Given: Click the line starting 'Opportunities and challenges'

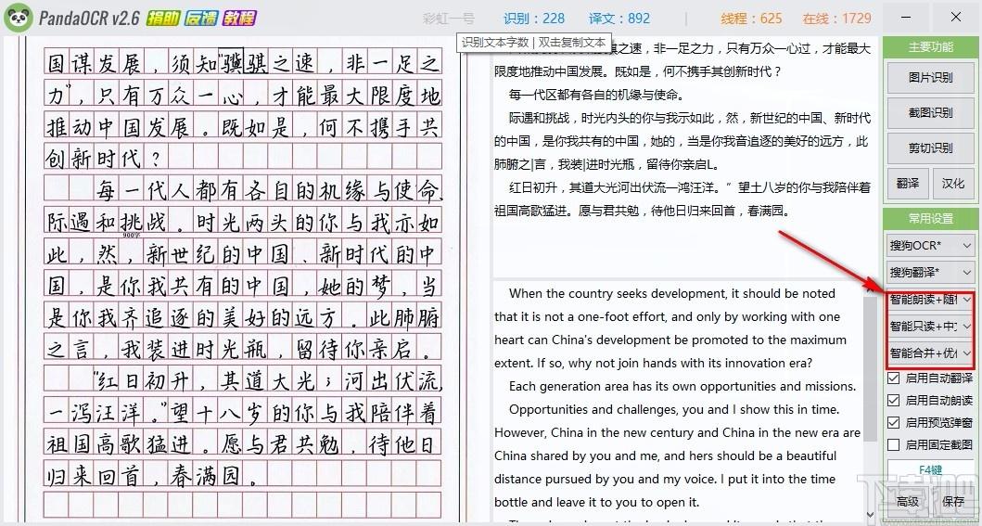Looking at the screenshot, I should pyautogui.click(x=673, y=409).
